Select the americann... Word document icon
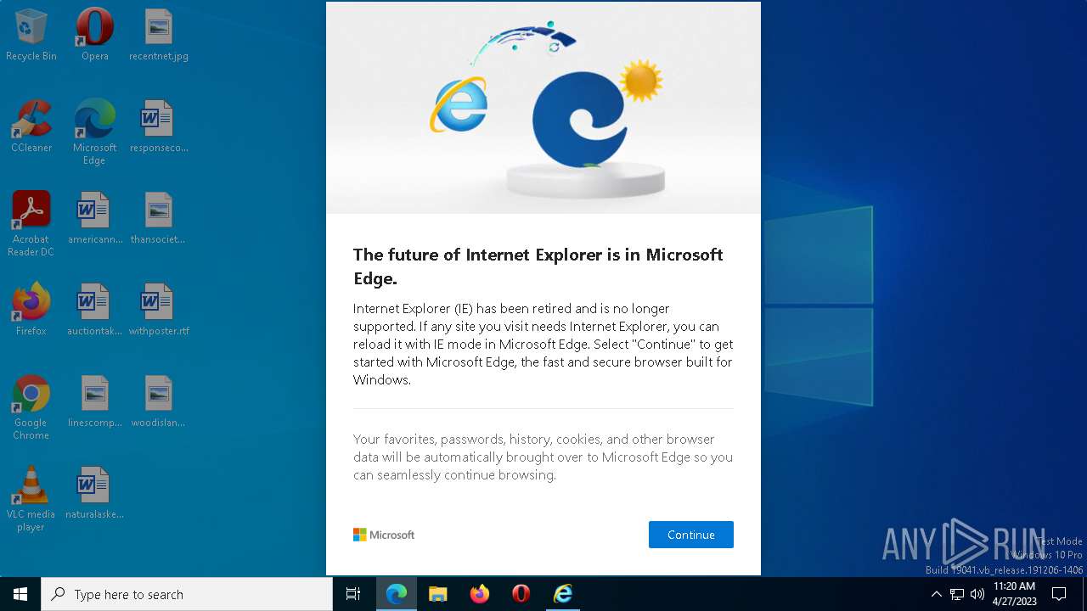This screenshot has height=611, width=1087. 95,219
